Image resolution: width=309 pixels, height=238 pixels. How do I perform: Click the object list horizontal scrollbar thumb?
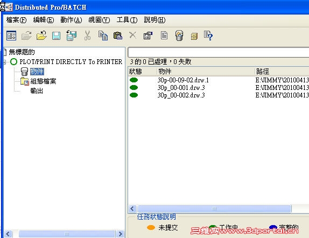click(214, 208)
